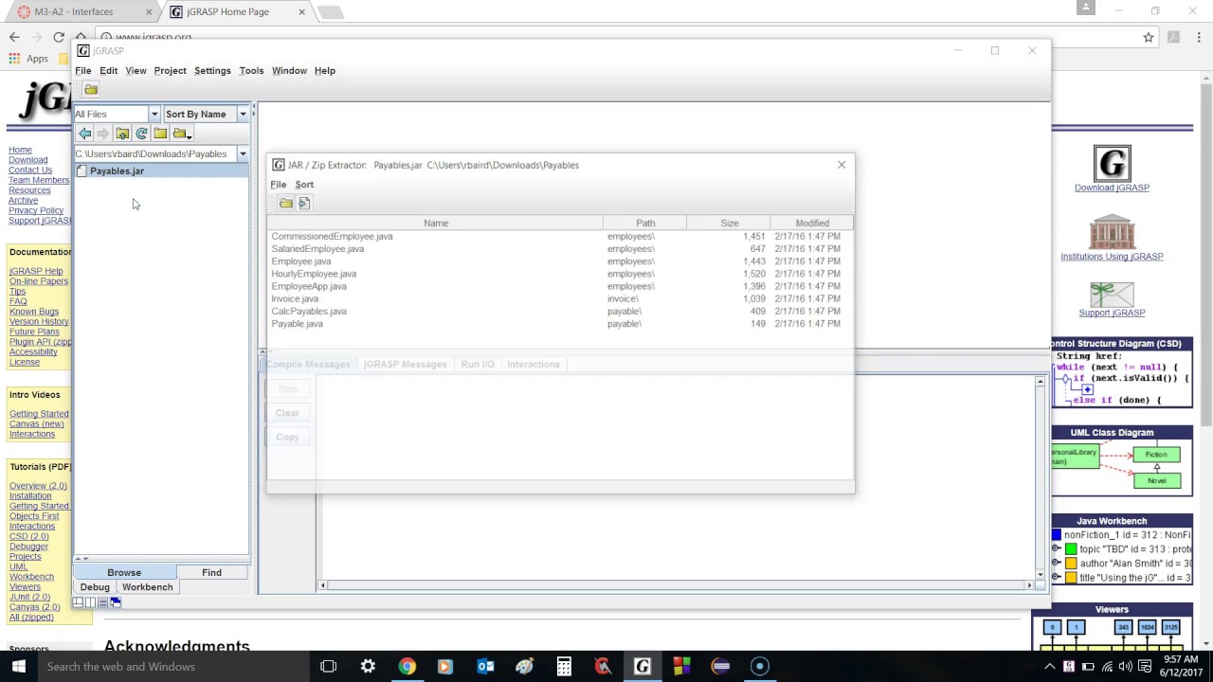Switch to the Find tab
This screenshot has height=682, width=1213.
click(x=211, y=572)
